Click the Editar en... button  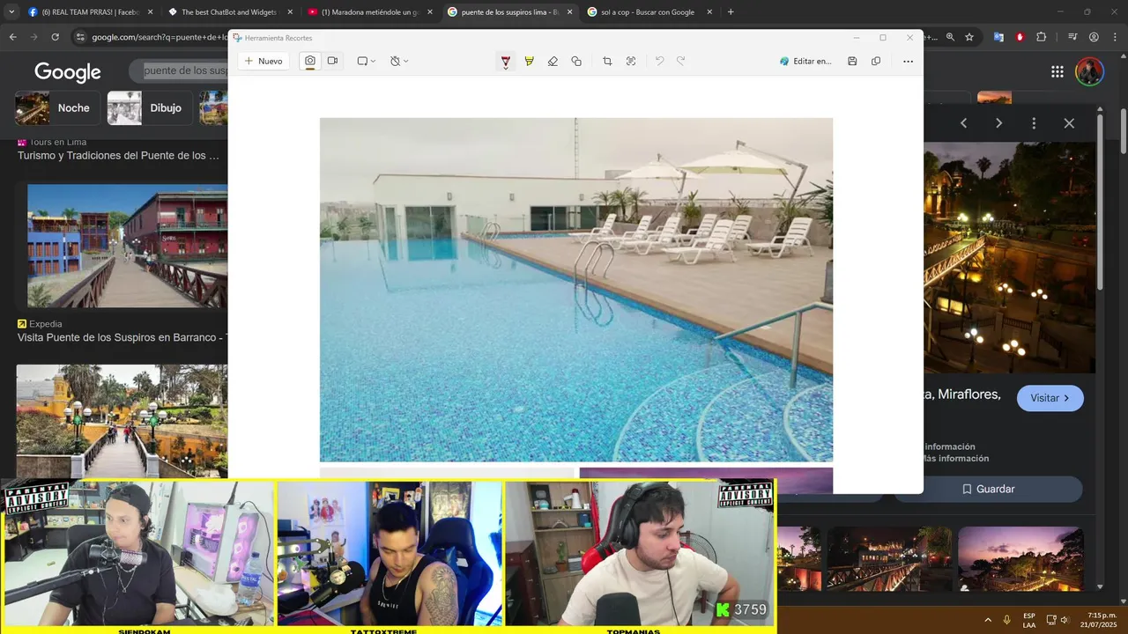pyautogui.click(x=805, y=61)
